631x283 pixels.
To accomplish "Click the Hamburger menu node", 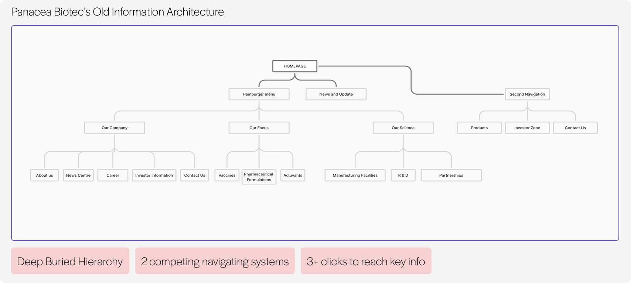I will [x=259, y=94].
